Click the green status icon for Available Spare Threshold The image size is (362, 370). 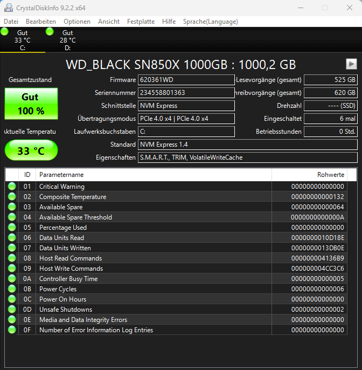(12, 217)
